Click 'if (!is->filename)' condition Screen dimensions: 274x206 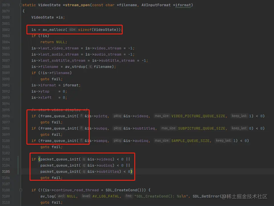click(x=51, y=73)
